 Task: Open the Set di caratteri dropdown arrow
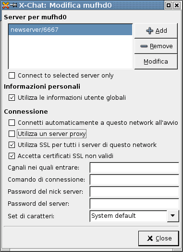click(173, 216)
